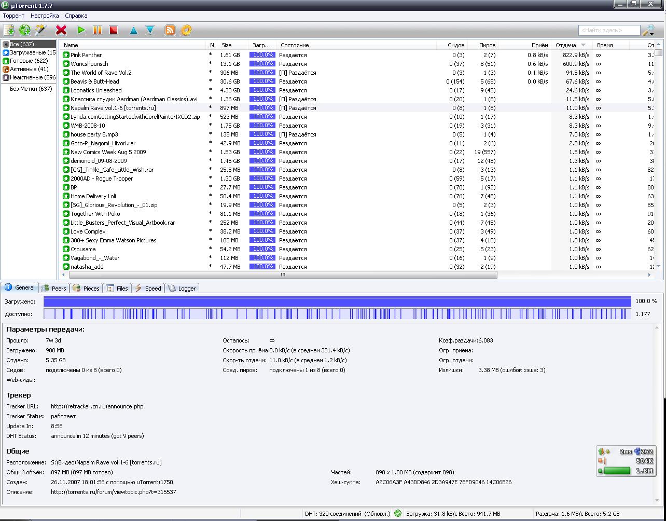
Task: Click the 100.0% progress bar for Love Complex
Action: pyautogui.click(x=262, y=231)
